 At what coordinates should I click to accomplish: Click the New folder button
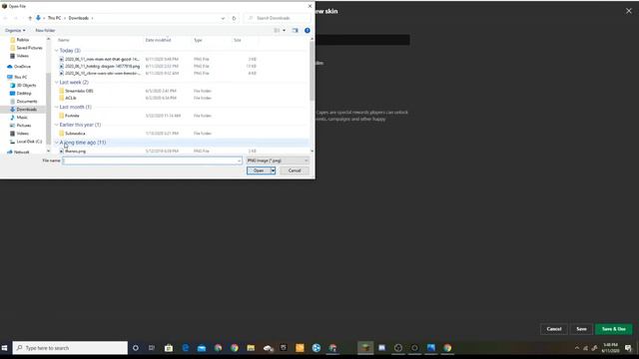(45, 31)
